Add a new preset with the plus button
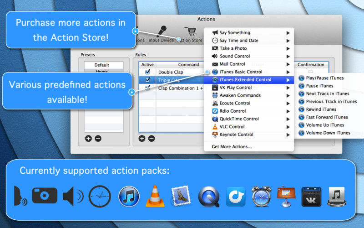Viewport: 364px width, 228px height. pos(88,139)
